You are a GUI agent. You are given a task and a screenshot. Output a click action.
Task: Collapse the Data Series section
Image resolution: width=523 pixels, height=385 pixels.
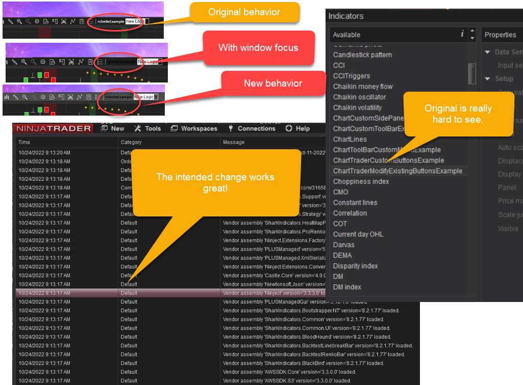pyautogui.click(x=486, y=52)
